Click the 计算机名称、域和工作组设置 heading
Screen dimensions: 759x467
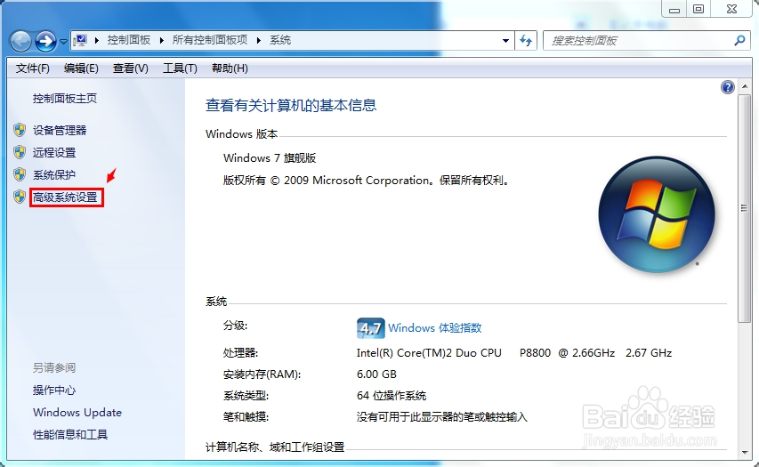coord(275,447)
